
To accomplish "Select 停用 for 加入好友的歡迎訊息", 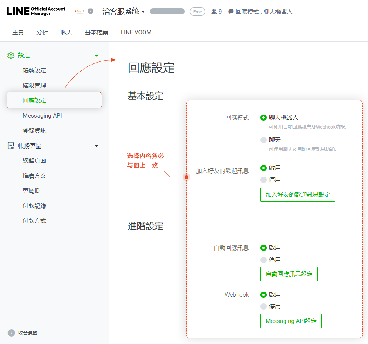I will tap(264, 180).
